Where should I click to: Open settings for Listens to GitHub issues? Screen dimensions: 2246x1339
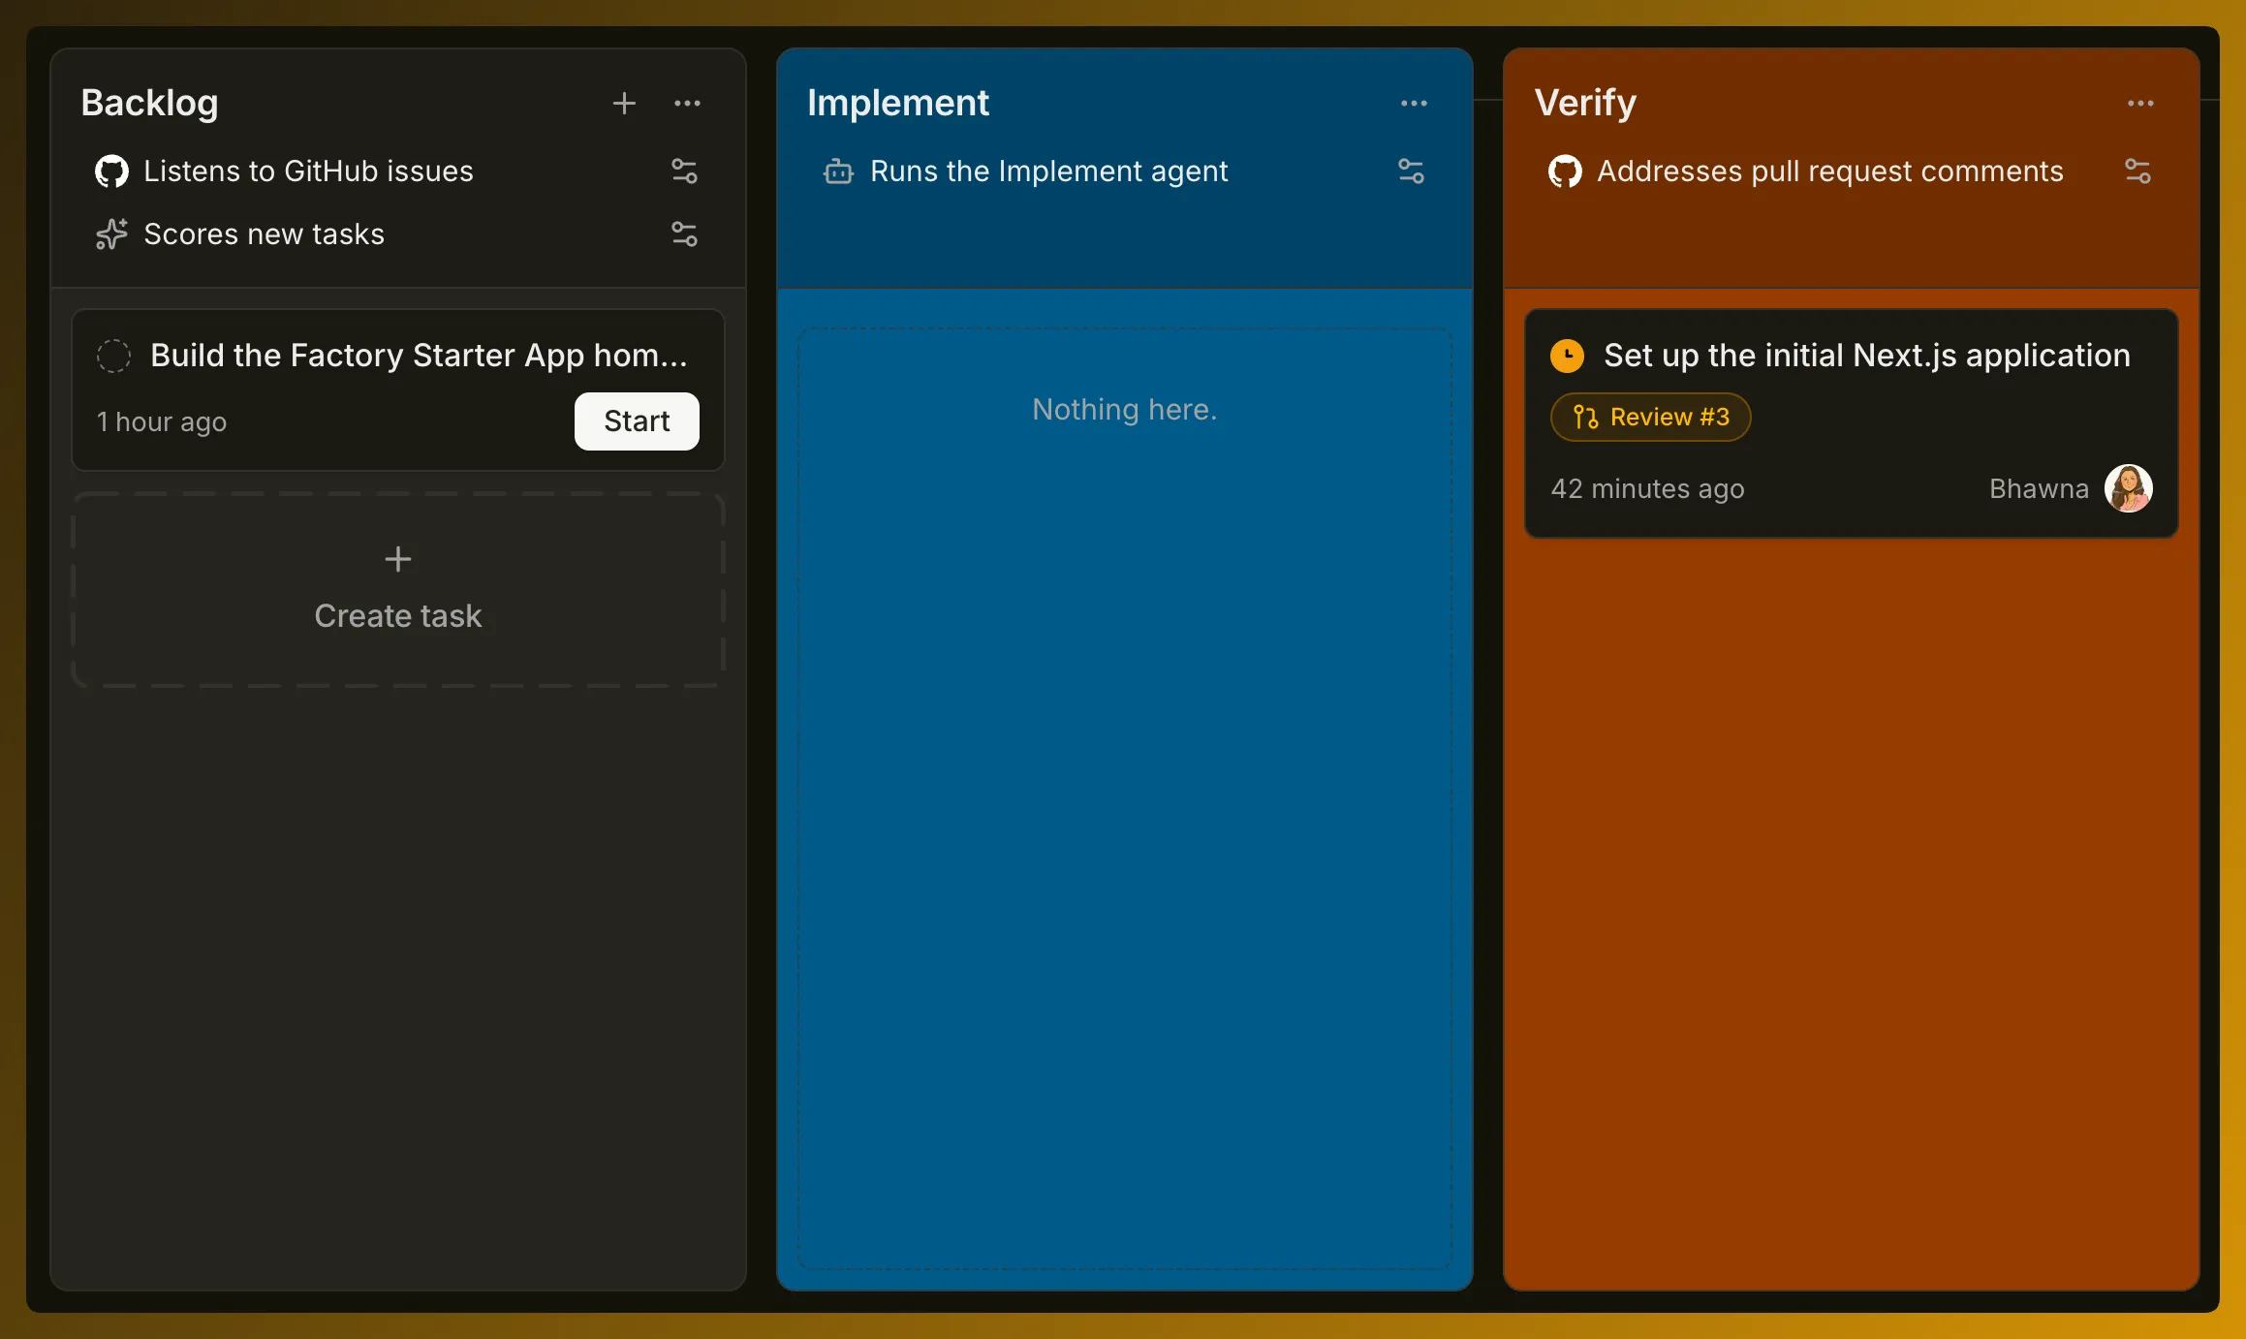(684, 171)
